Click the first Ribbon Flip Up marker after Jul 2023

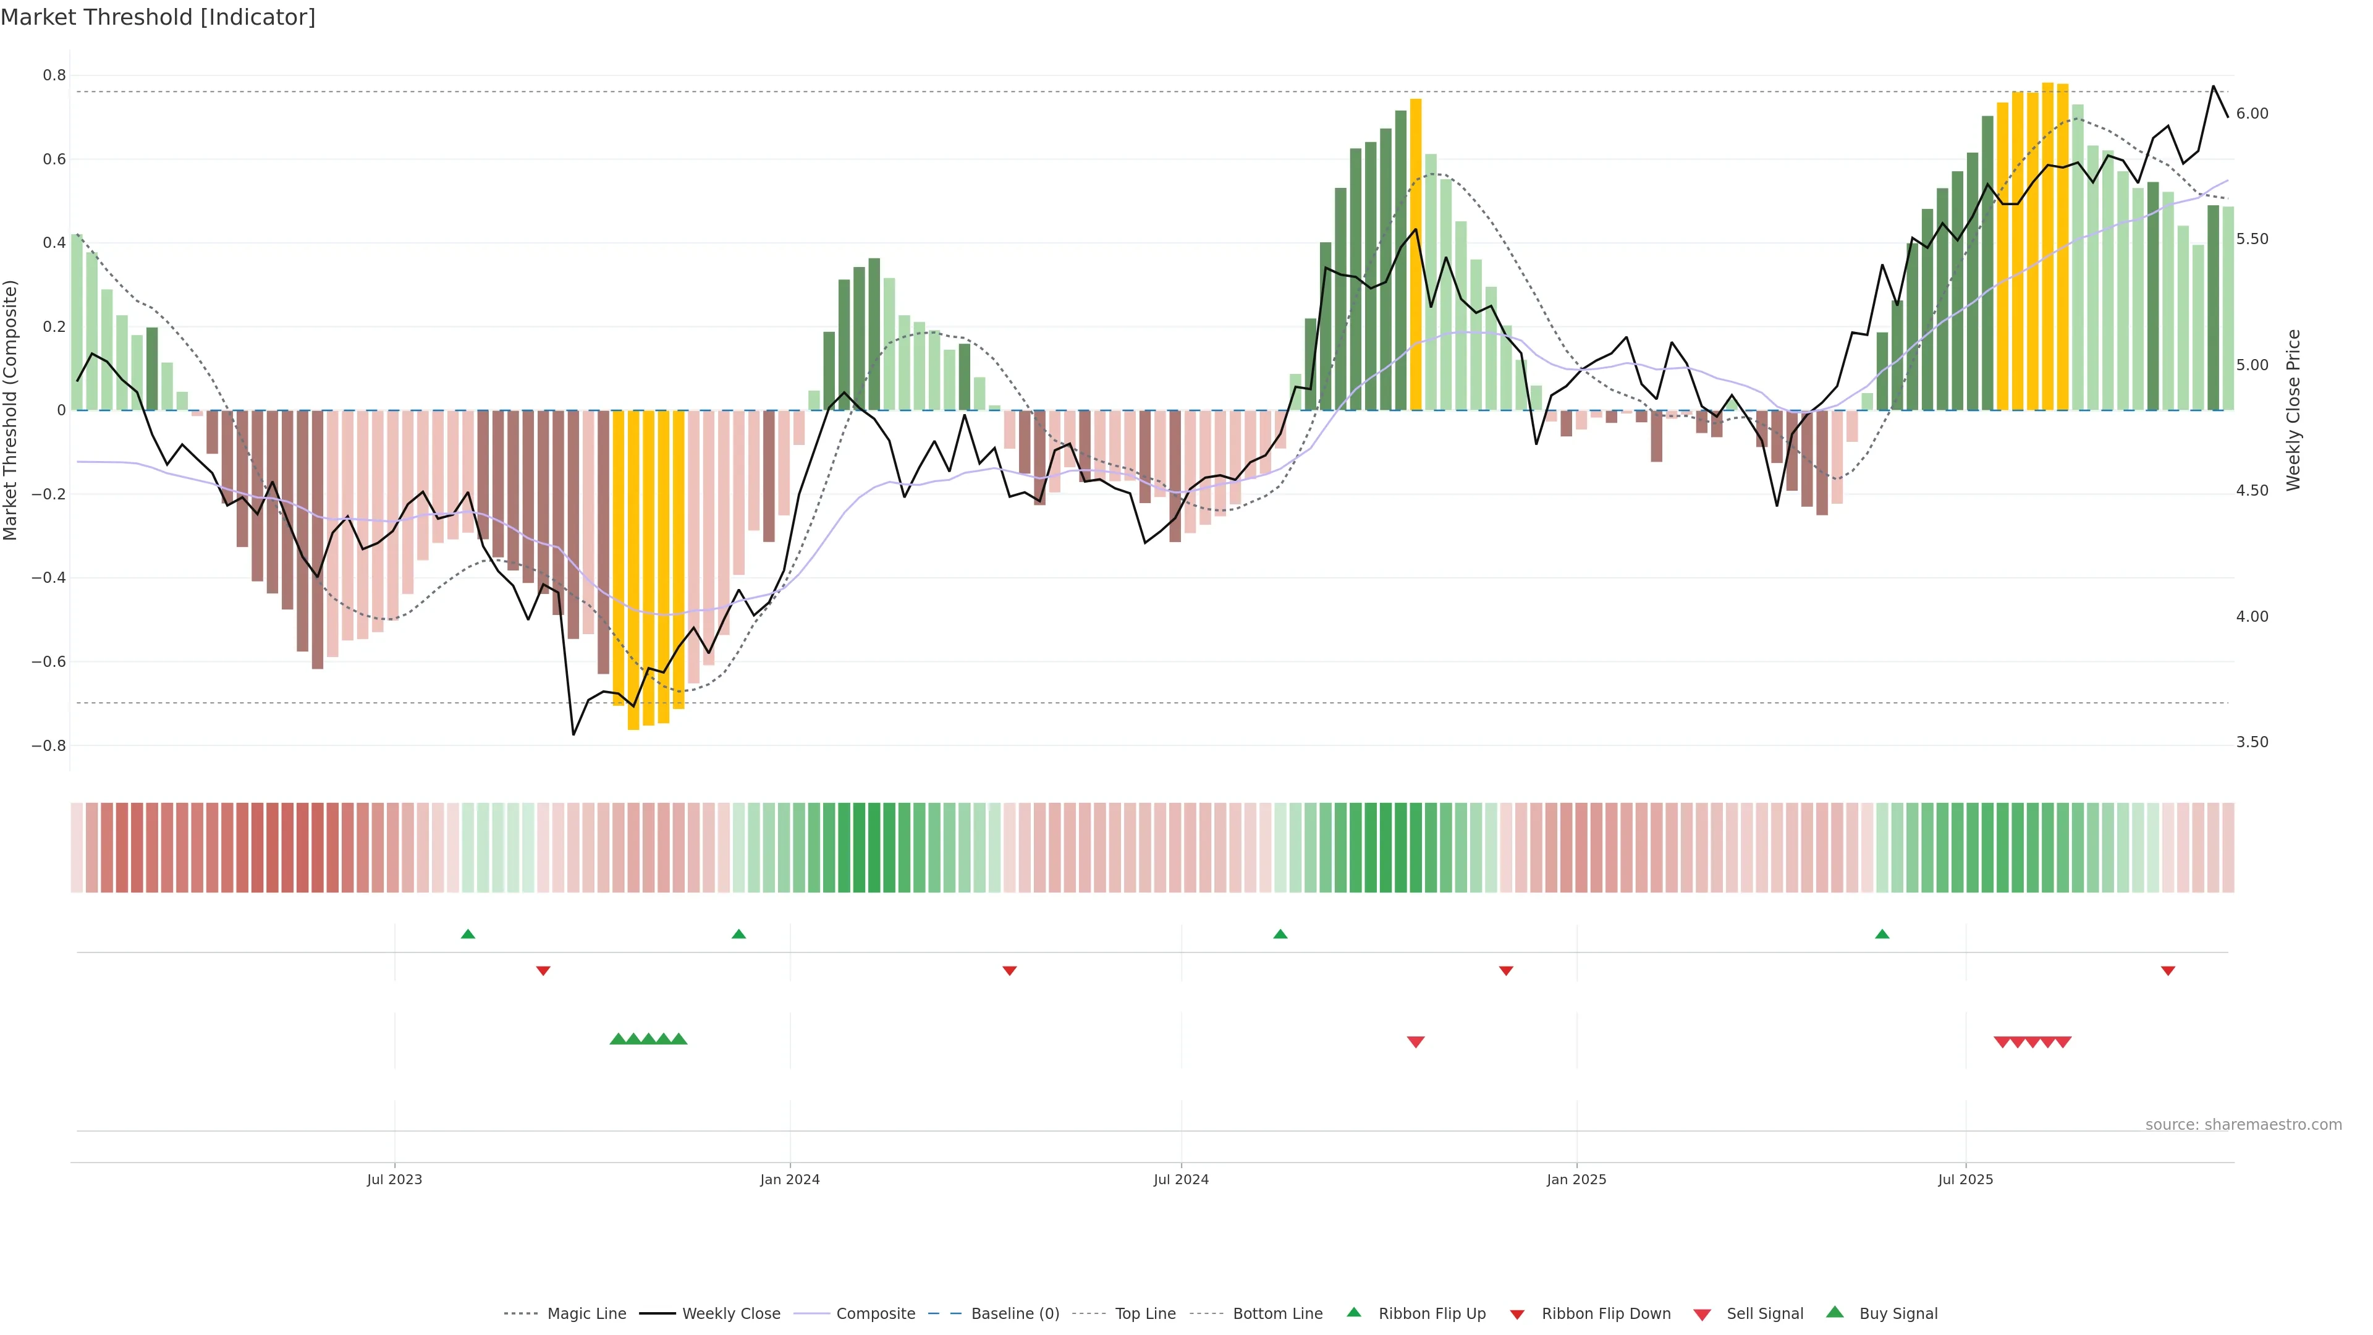click(468, 934)
